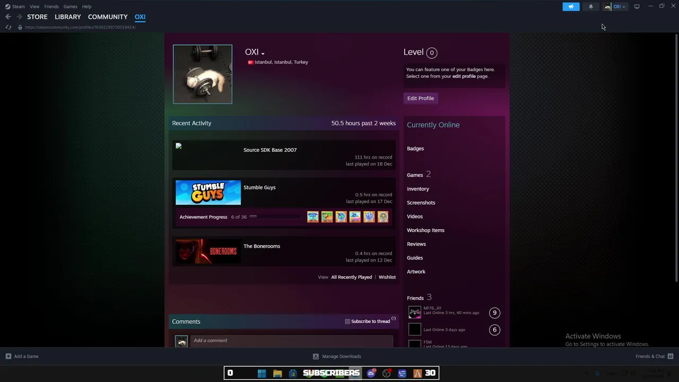Follow the edit profile page link

click(464, 76)
